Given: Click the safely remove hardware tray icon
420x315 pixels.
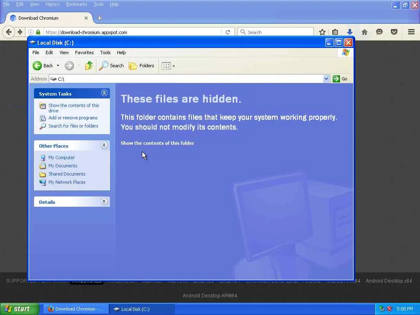Looking at the screenshot, I should (x=382, y=309).
